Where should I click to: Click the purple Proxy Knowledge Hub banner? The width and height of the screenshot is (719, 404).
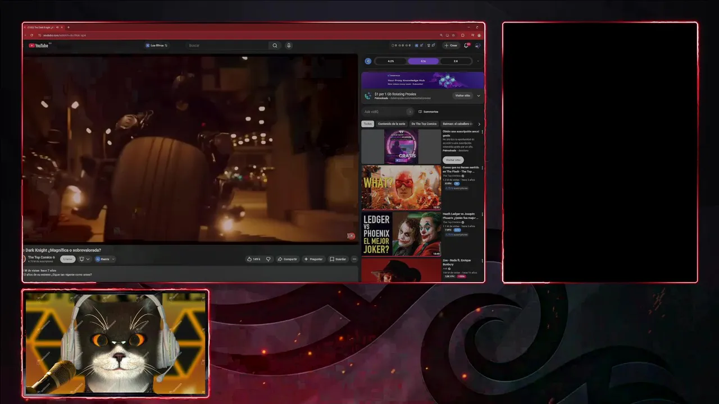[423, 80]
